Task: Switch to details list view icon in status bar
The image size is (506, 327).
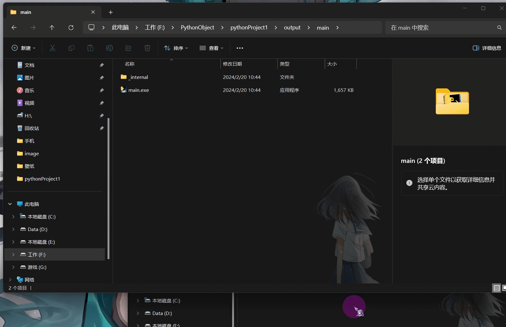Action: [x=497, y=288]
